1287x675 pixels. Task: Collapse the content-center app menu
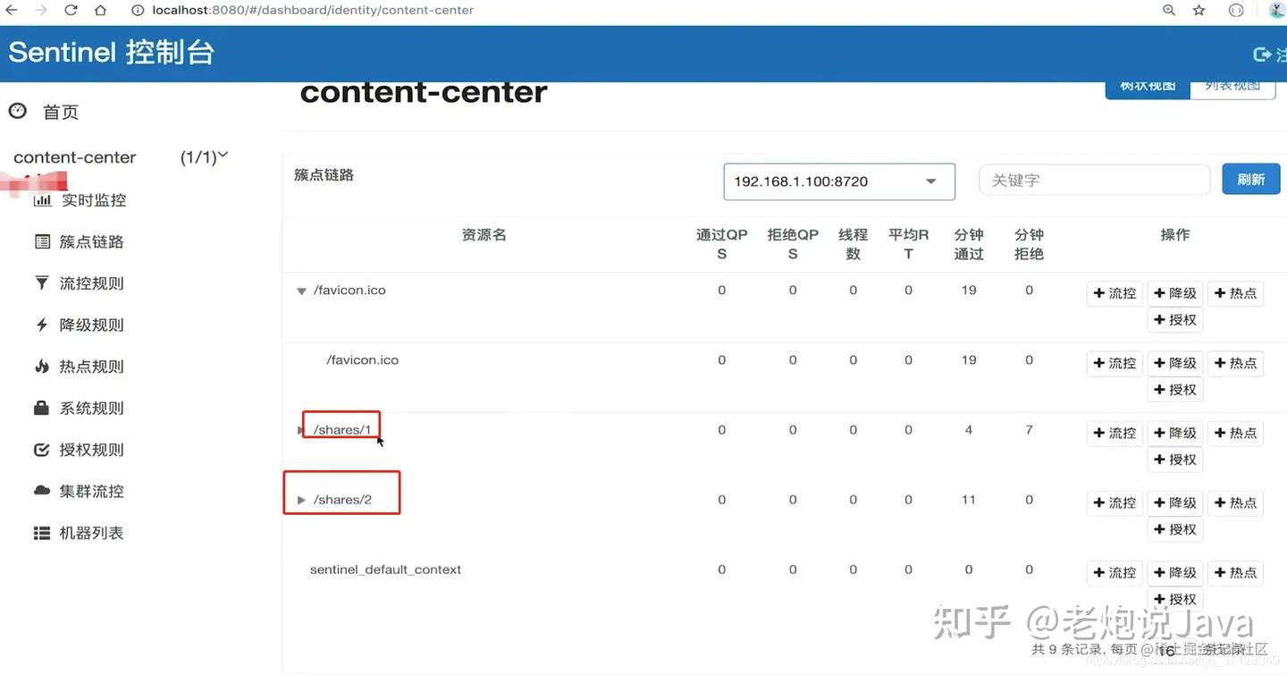(x=223, y=156)
